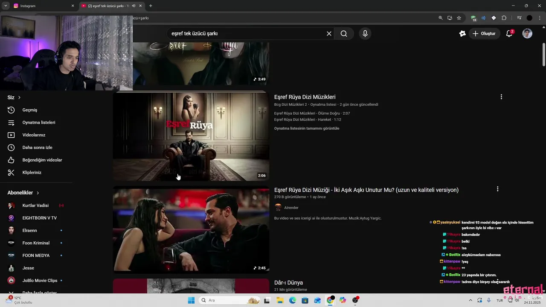
Task: Open Bcg Dizi Müzikleri 2 channel link
Action: [290, 104]
